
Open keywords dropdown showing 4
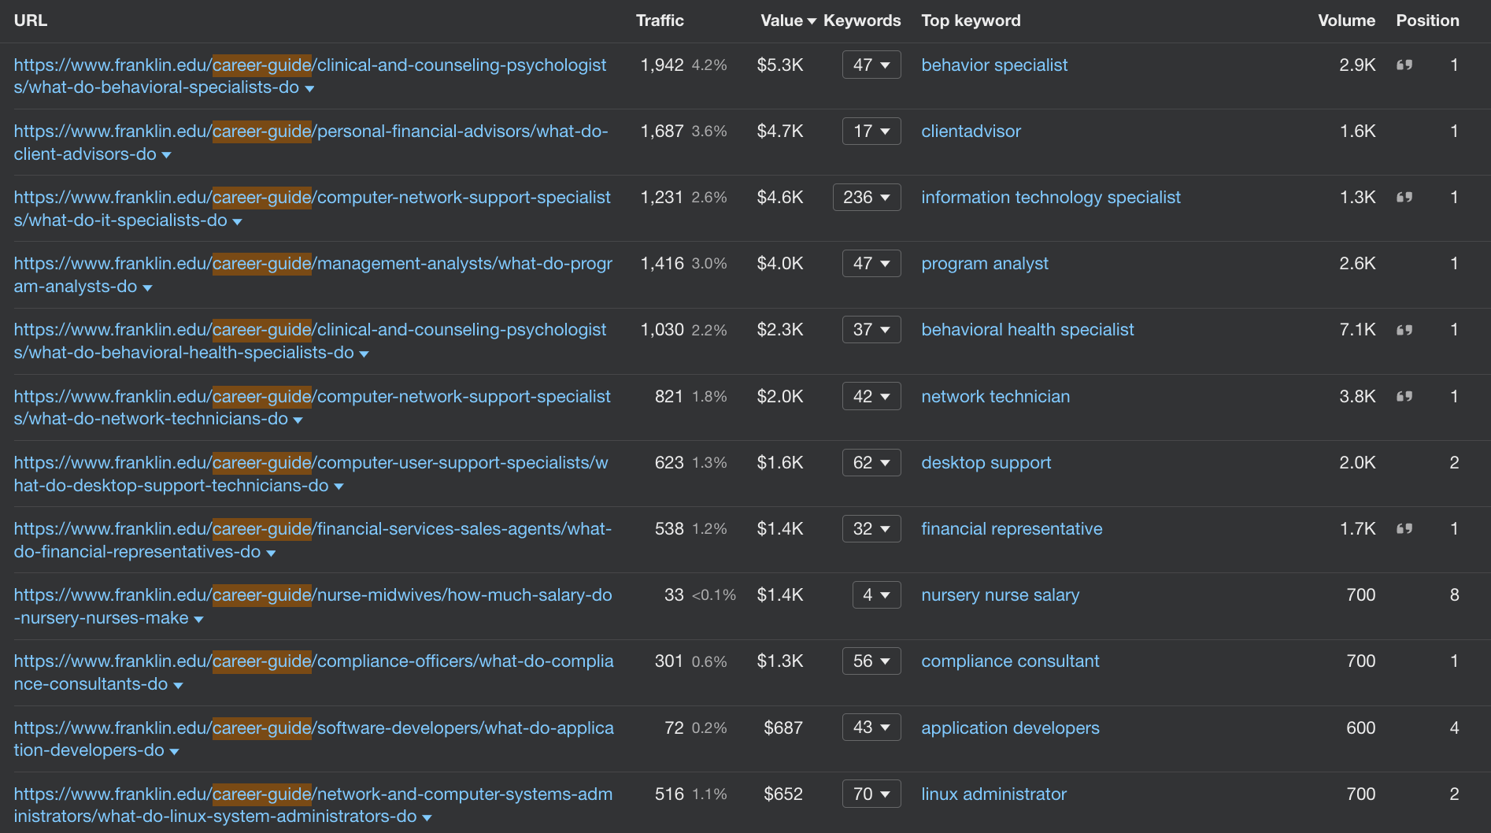(x=876, y=594)
